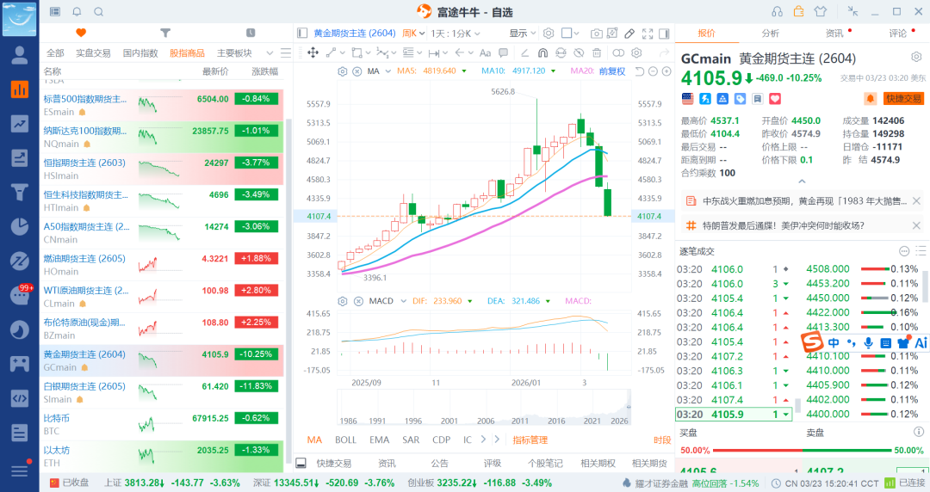Take a chart screenshot with camera icon
The width and height of the screenshot is (930, 492).
pos(597,34)
